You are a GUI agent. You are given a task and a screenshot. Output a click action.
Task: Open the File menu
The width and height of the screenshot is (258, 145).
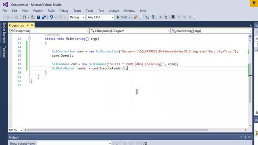[5, 11]
